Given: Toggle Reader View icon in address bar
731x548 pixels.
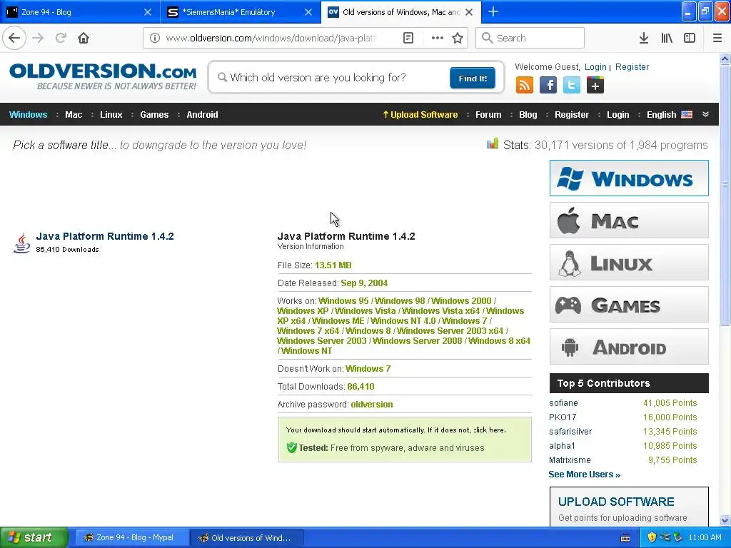Looking at the screenshot, I should coord(408,38).
